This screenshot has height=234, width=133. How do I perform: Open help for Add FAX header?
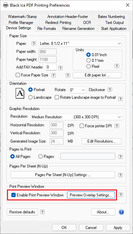click(x=60, y=68)
